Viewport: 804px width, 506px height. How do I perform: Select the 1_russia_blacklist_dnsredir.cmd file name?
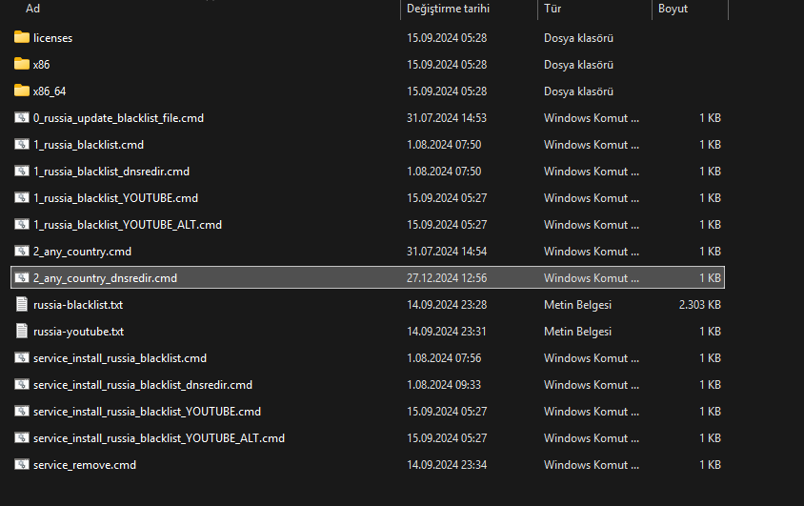pyautogui.click(x=111, y=172)
